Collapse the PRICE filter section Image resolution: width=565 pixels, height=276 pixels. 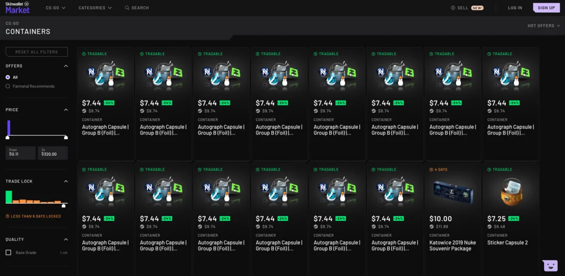pos(66,109)
